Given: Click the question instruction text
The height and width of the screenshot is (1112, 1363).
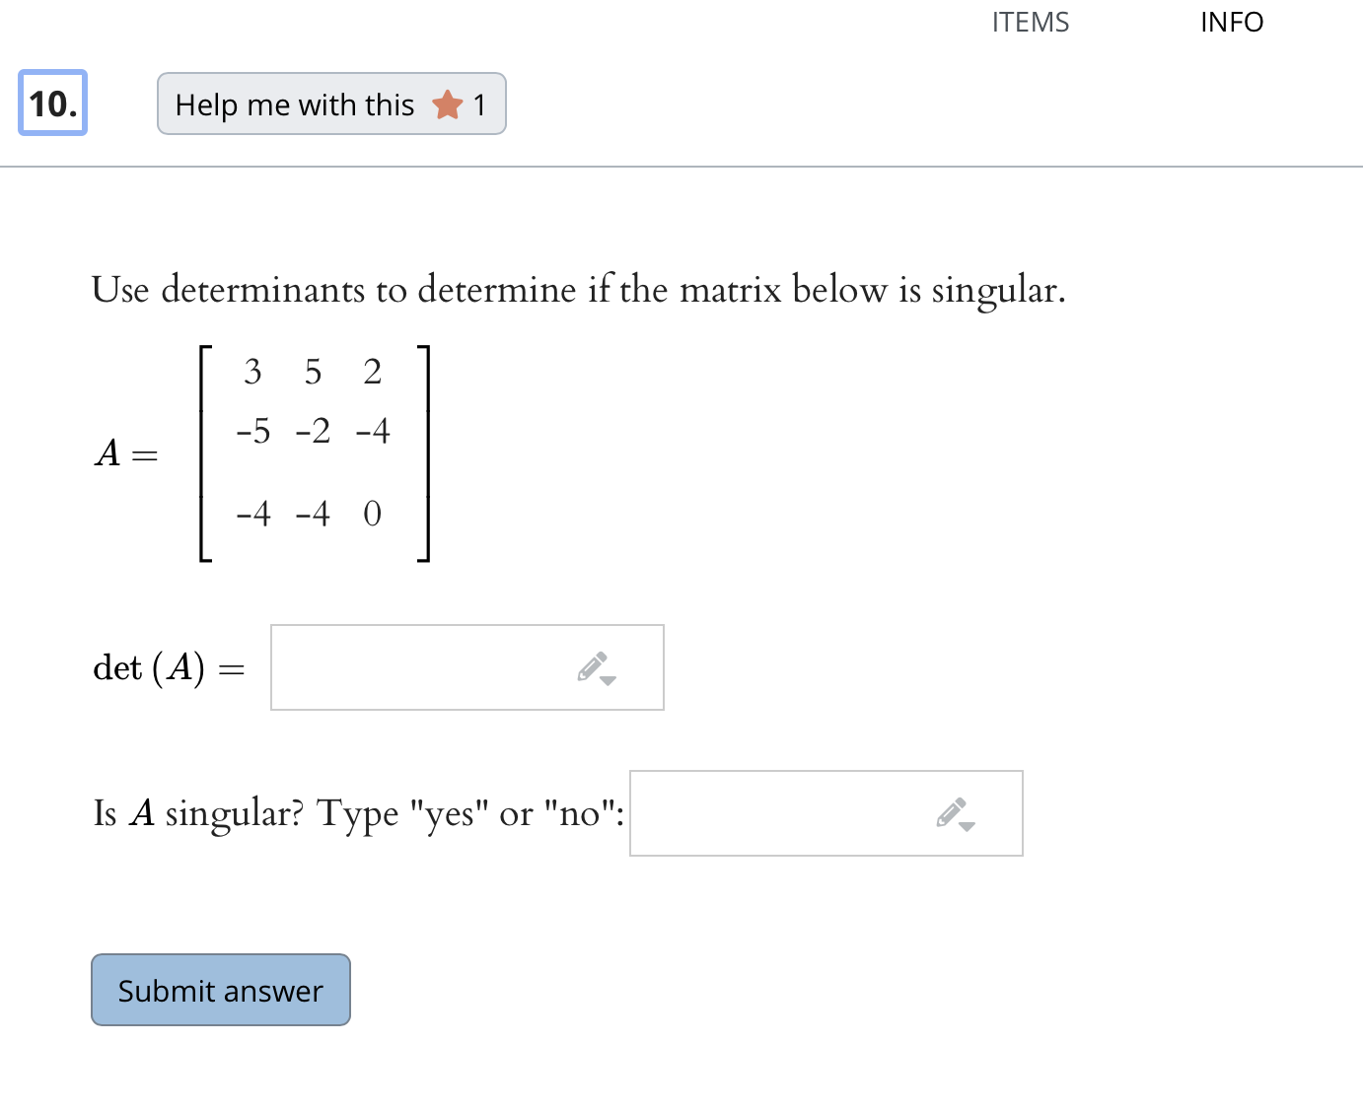Looking at the screenshot, I should pyautogui.click(x=579, y=290).
